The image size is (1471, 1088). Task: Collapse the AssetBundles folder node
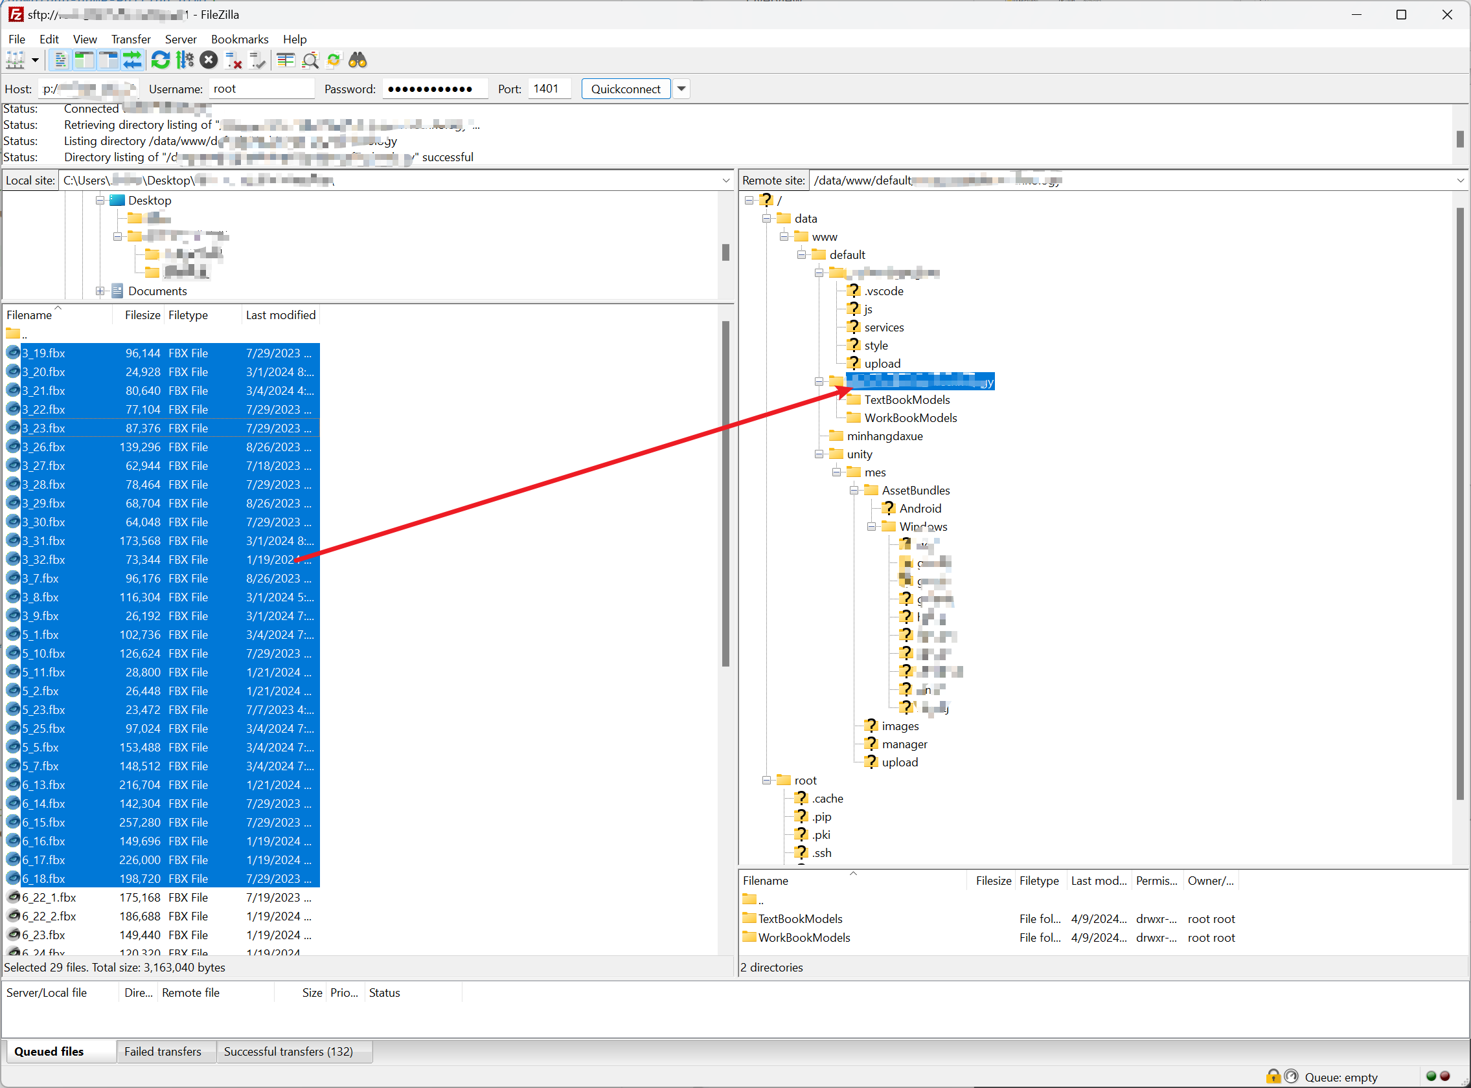click(x=854, y=491)
